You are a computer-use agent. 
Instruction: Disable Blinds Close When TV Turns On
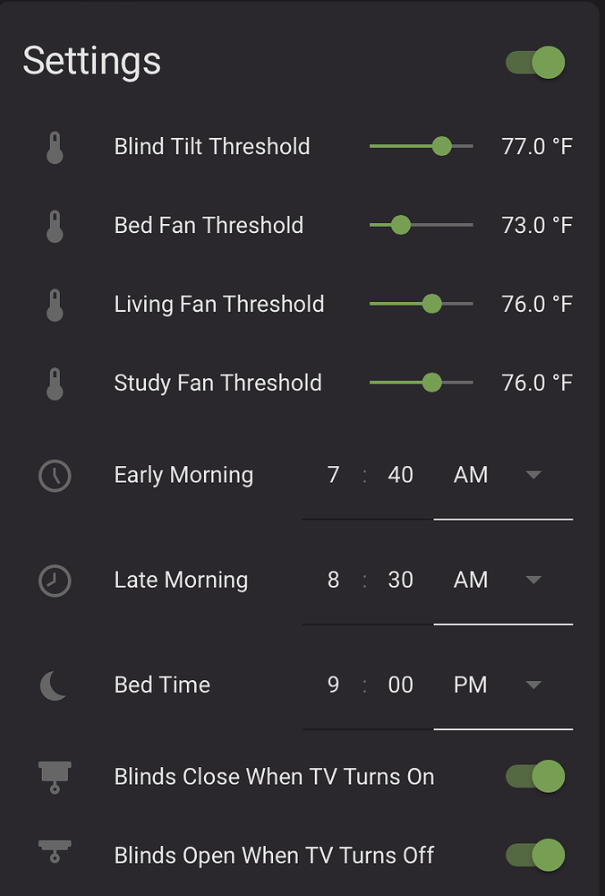tap(534, 776)
